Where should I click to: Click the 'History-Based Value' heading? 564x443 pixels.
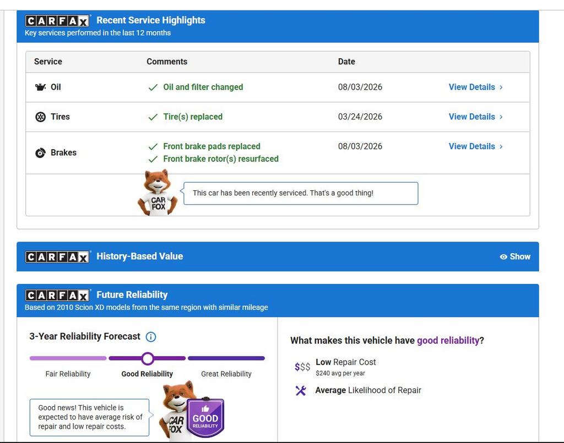(x=139, y=256)
